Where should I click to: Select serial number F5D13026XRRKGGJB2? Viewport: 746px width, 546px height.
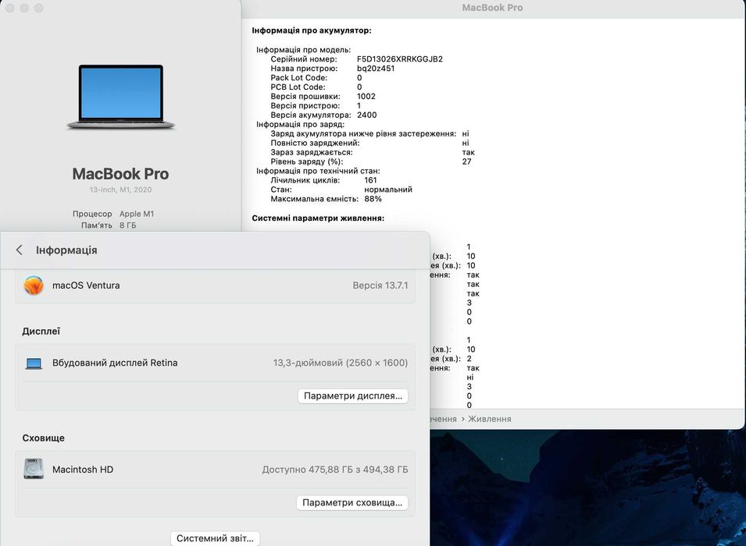[400, 59]
